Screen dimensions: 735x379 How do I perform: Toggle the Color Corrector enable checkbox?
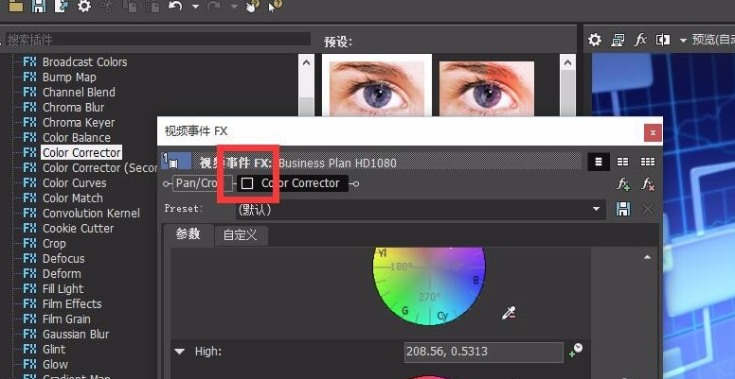coord(247,183)
